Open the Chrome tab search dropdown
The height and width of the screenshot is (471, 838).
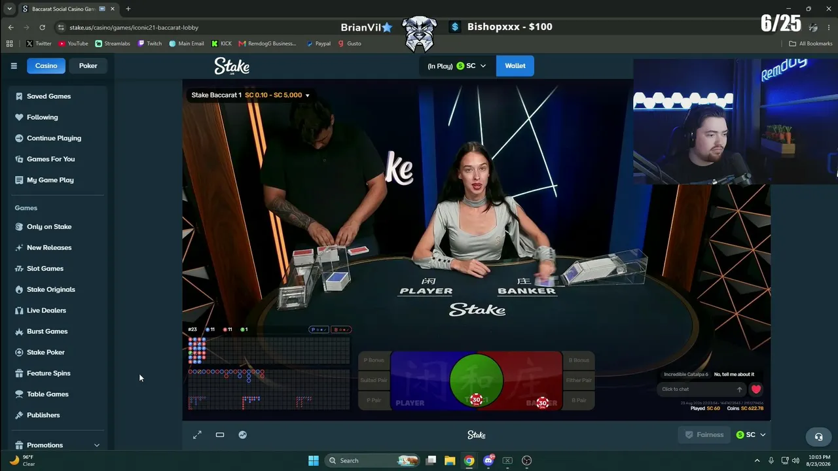[9, 9]
